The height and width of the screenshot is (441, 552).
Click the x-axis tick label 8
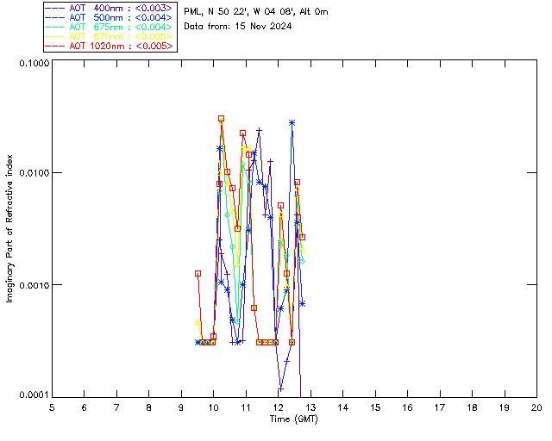[x=149, y=407]
